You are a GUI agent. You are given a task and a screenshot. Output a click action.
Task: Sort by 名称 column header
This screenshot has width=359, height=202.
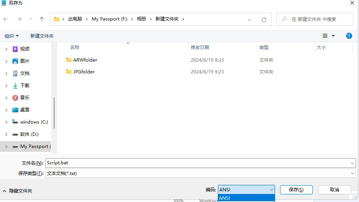click(x=75, y=48)
